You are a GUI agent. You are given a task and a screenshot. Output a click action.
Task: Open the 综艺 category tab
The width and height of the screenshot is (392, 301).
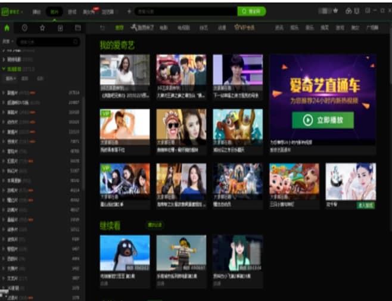(204, 28)
